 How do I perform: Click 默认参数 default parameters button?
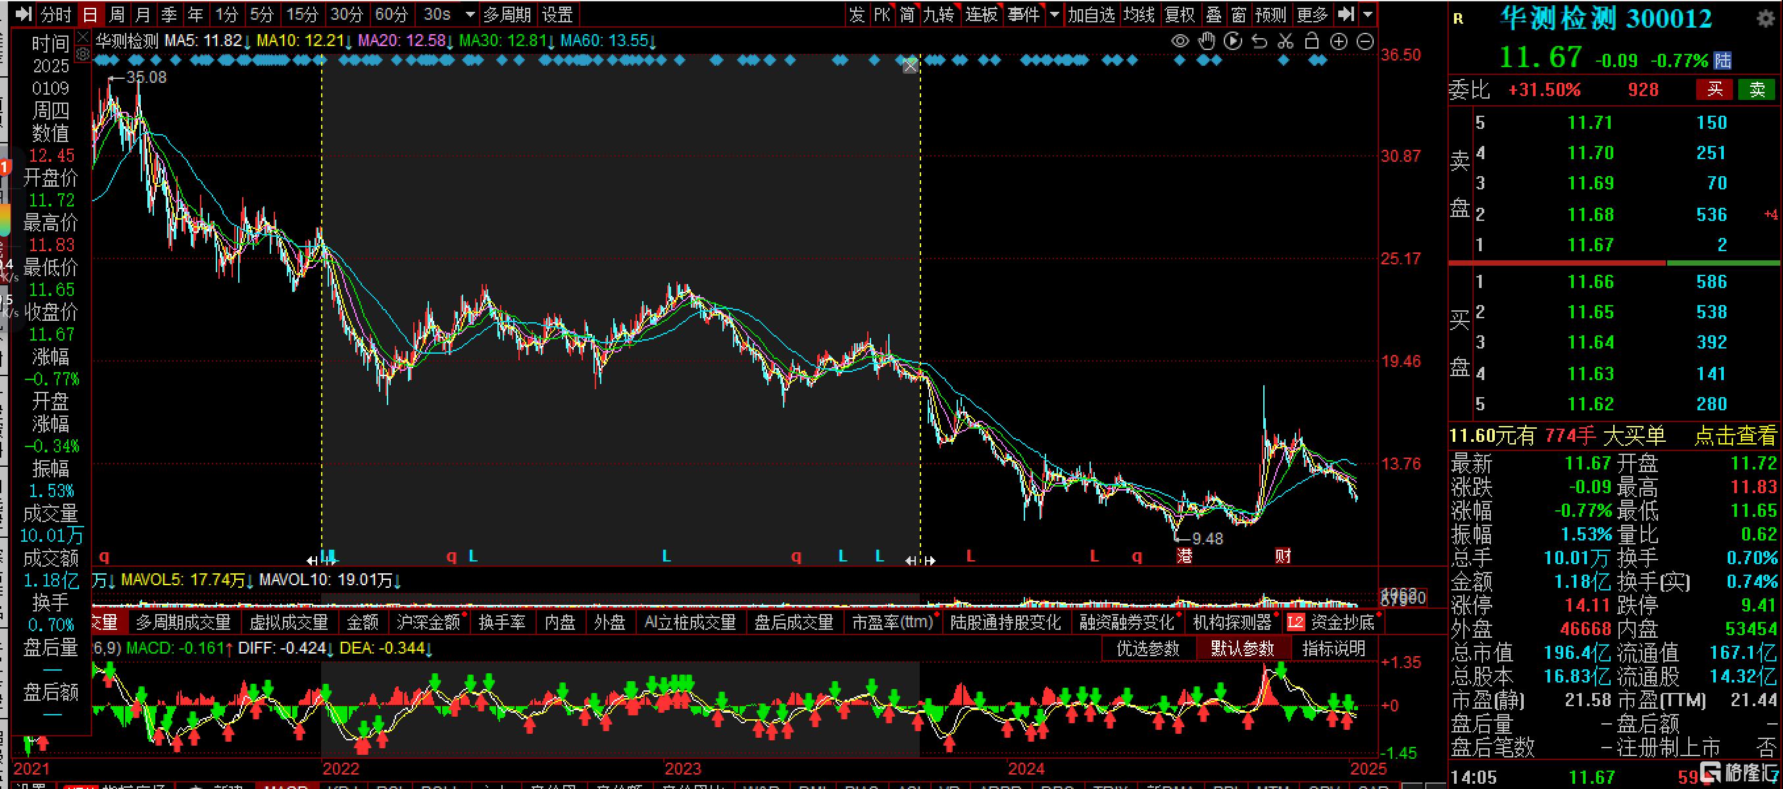click(1242, 648)
